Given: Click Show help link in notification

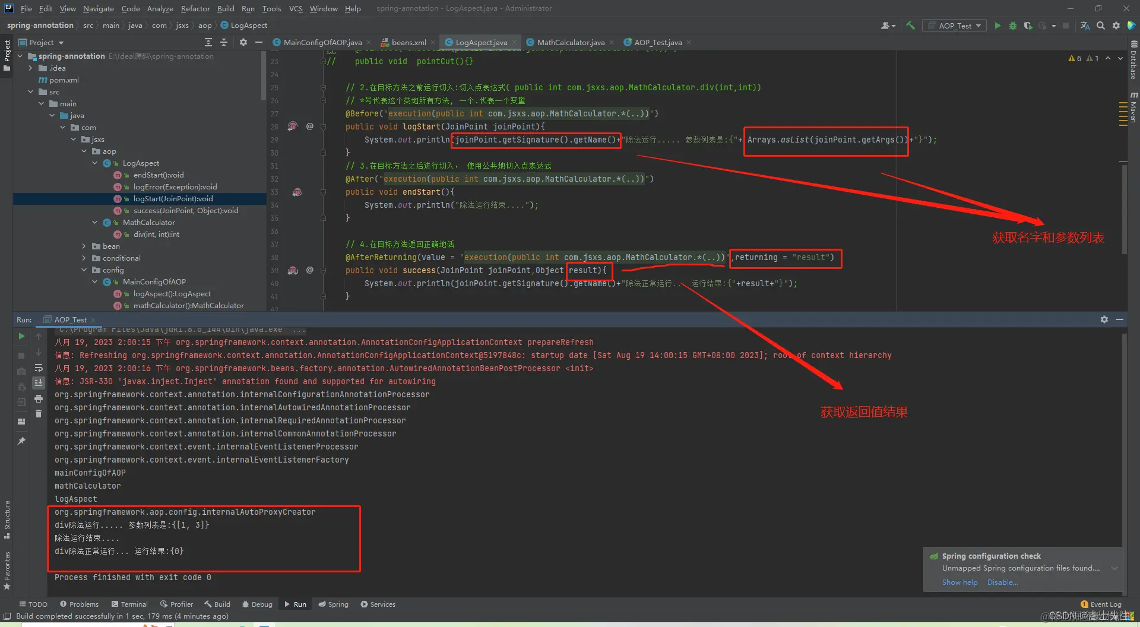Looking at the screenshot, I should (959, 582).
